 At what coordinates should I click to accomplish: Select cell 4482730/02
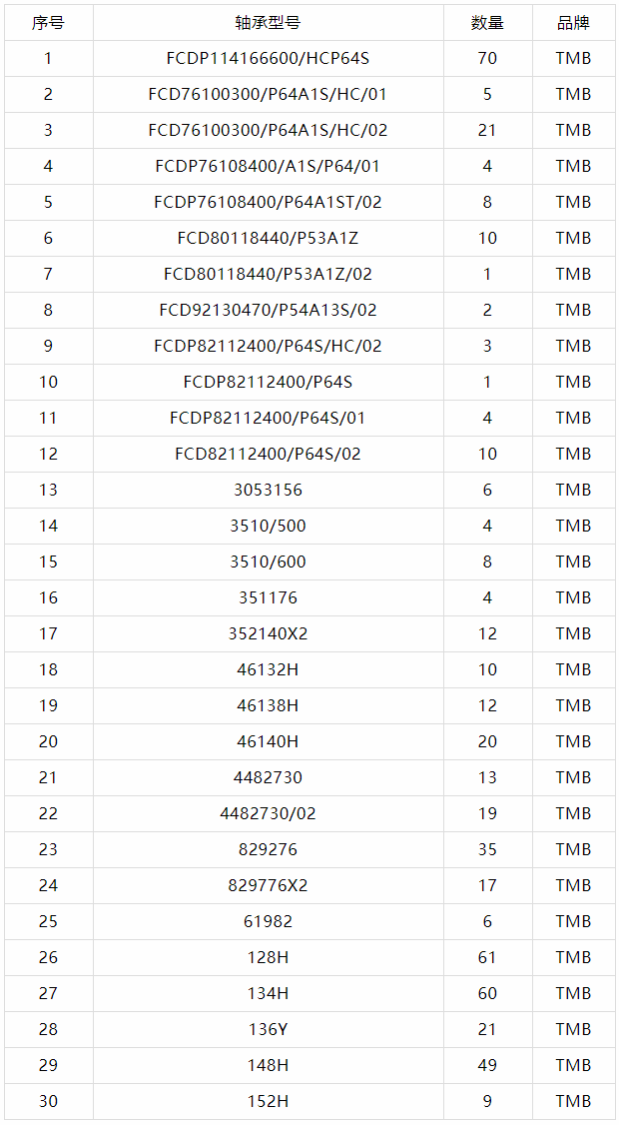tap(268, 813)
